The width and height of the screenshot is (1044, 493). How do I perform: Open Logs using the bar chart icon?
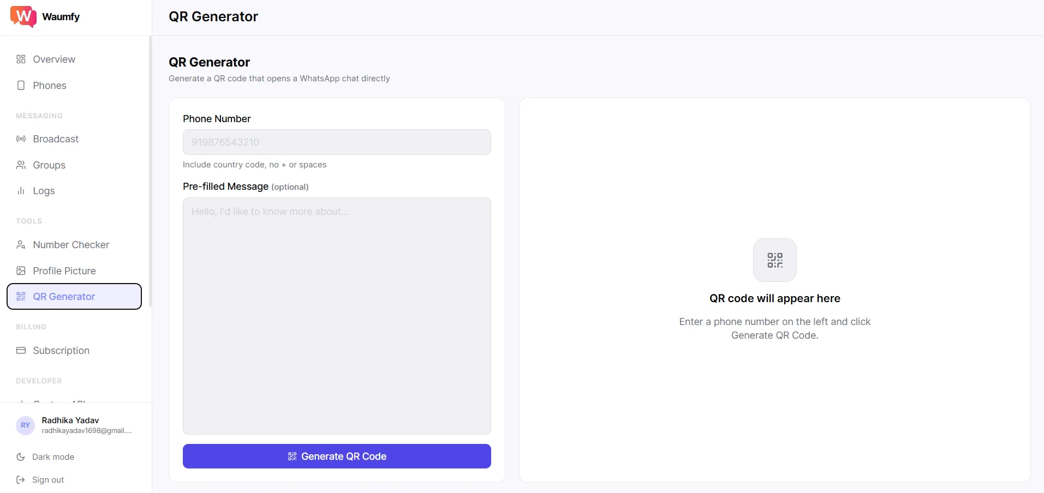click(21, 191)
